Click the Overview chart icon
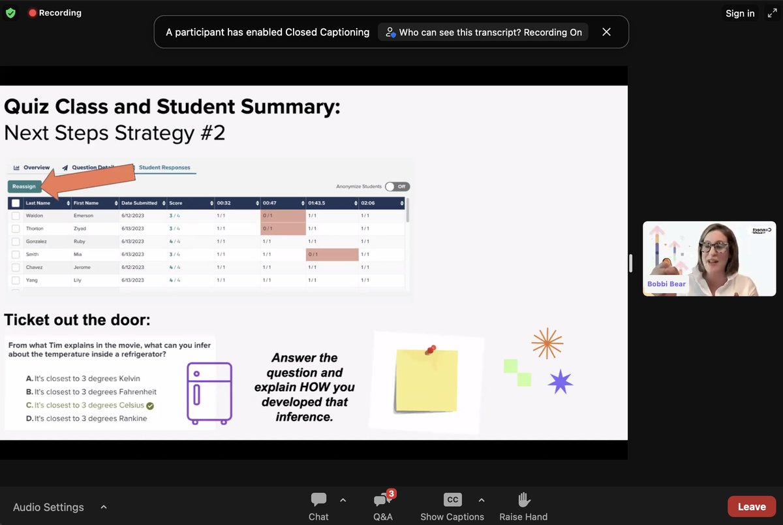This screenshot has height=525, width=783. point(16,168)
